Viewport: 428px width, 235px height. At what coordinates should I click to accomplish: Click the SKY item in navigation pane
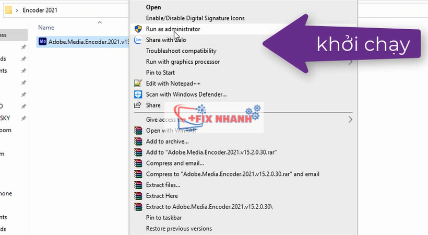[5, 118]
